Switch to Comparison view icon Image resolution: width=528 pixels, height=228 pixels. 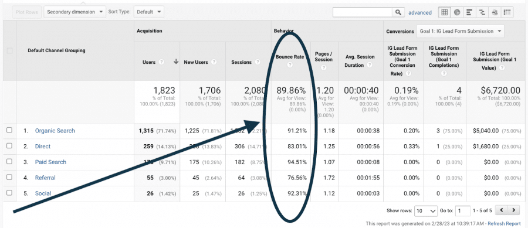point(483,12)
